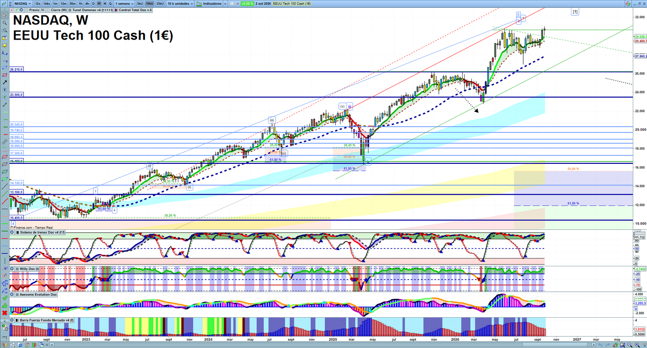Select the red ellipse drawing tool
The height and width of the screenshot is (348, 647).
[5, 157]
